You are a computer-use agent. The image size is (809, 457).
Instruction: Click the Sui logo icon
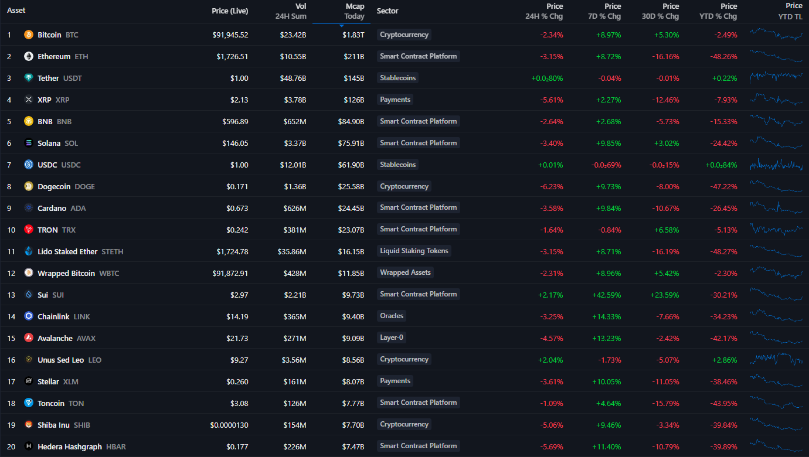pos(28,295)
